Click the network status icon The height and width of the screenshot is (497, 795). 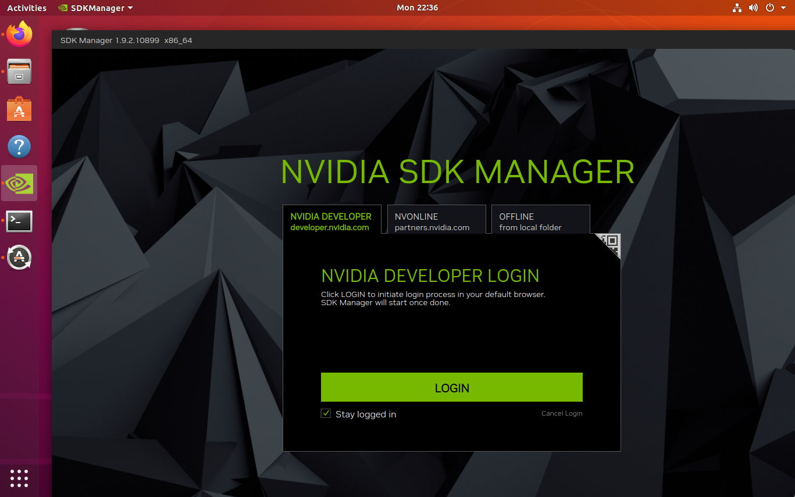click(x=737, y=8)
